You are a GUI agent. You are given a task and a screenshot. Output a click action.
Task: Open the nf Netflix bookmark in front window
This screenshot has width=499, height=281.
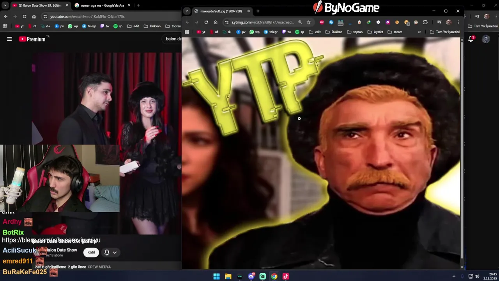pos(214,32)
